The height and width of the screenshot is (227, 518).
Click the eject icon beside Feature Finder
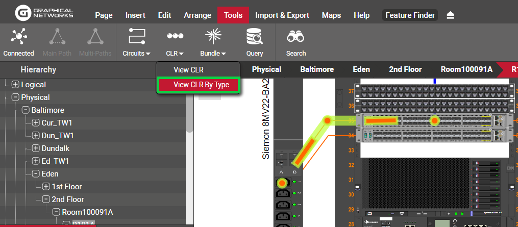click(x=450, y=15)
